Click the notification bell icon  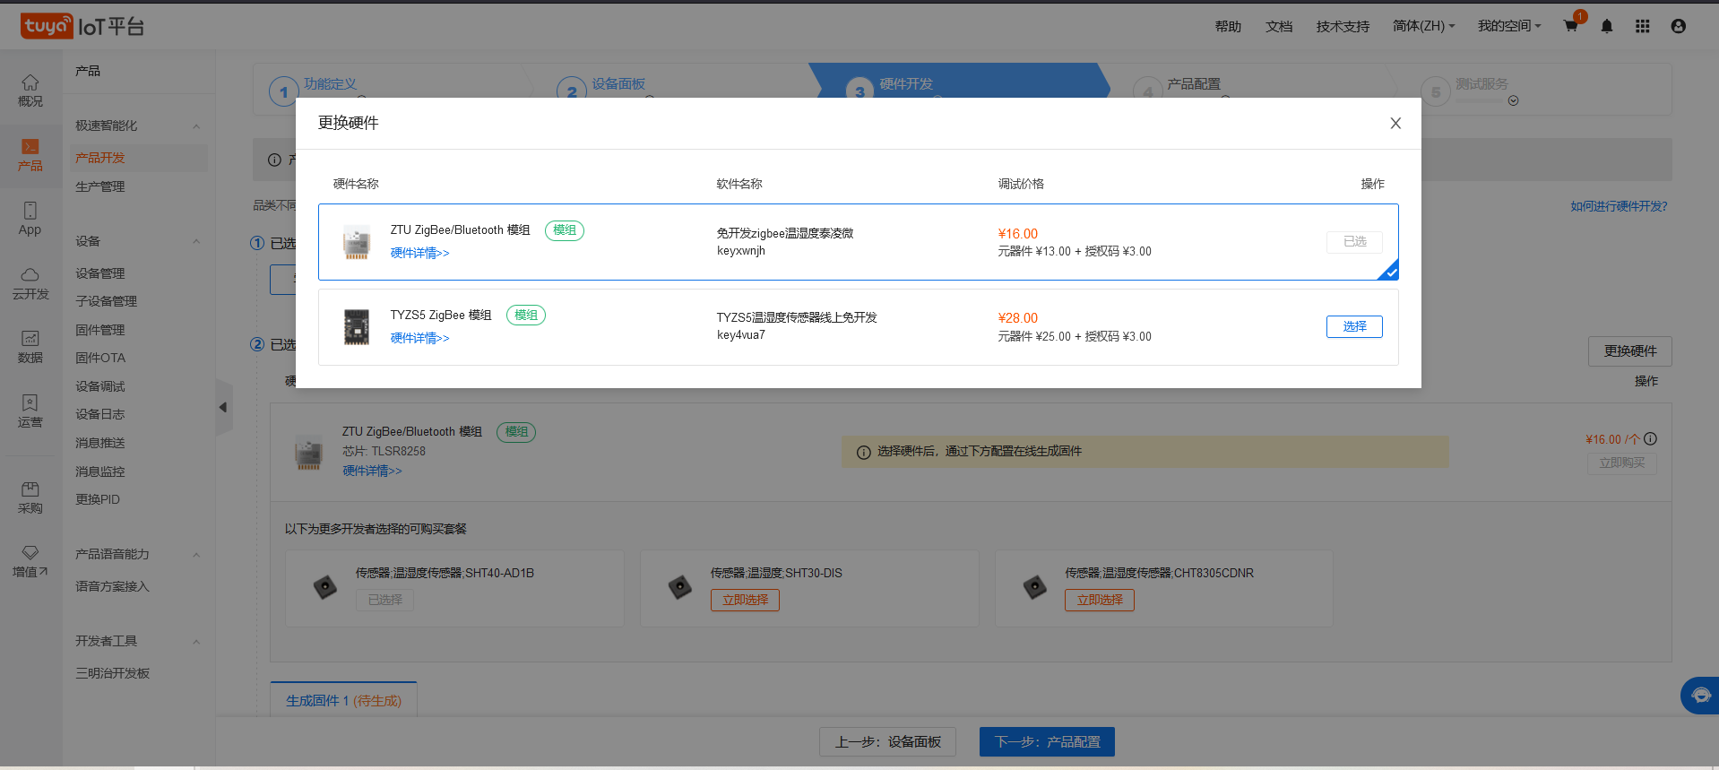click(1607, 26)
